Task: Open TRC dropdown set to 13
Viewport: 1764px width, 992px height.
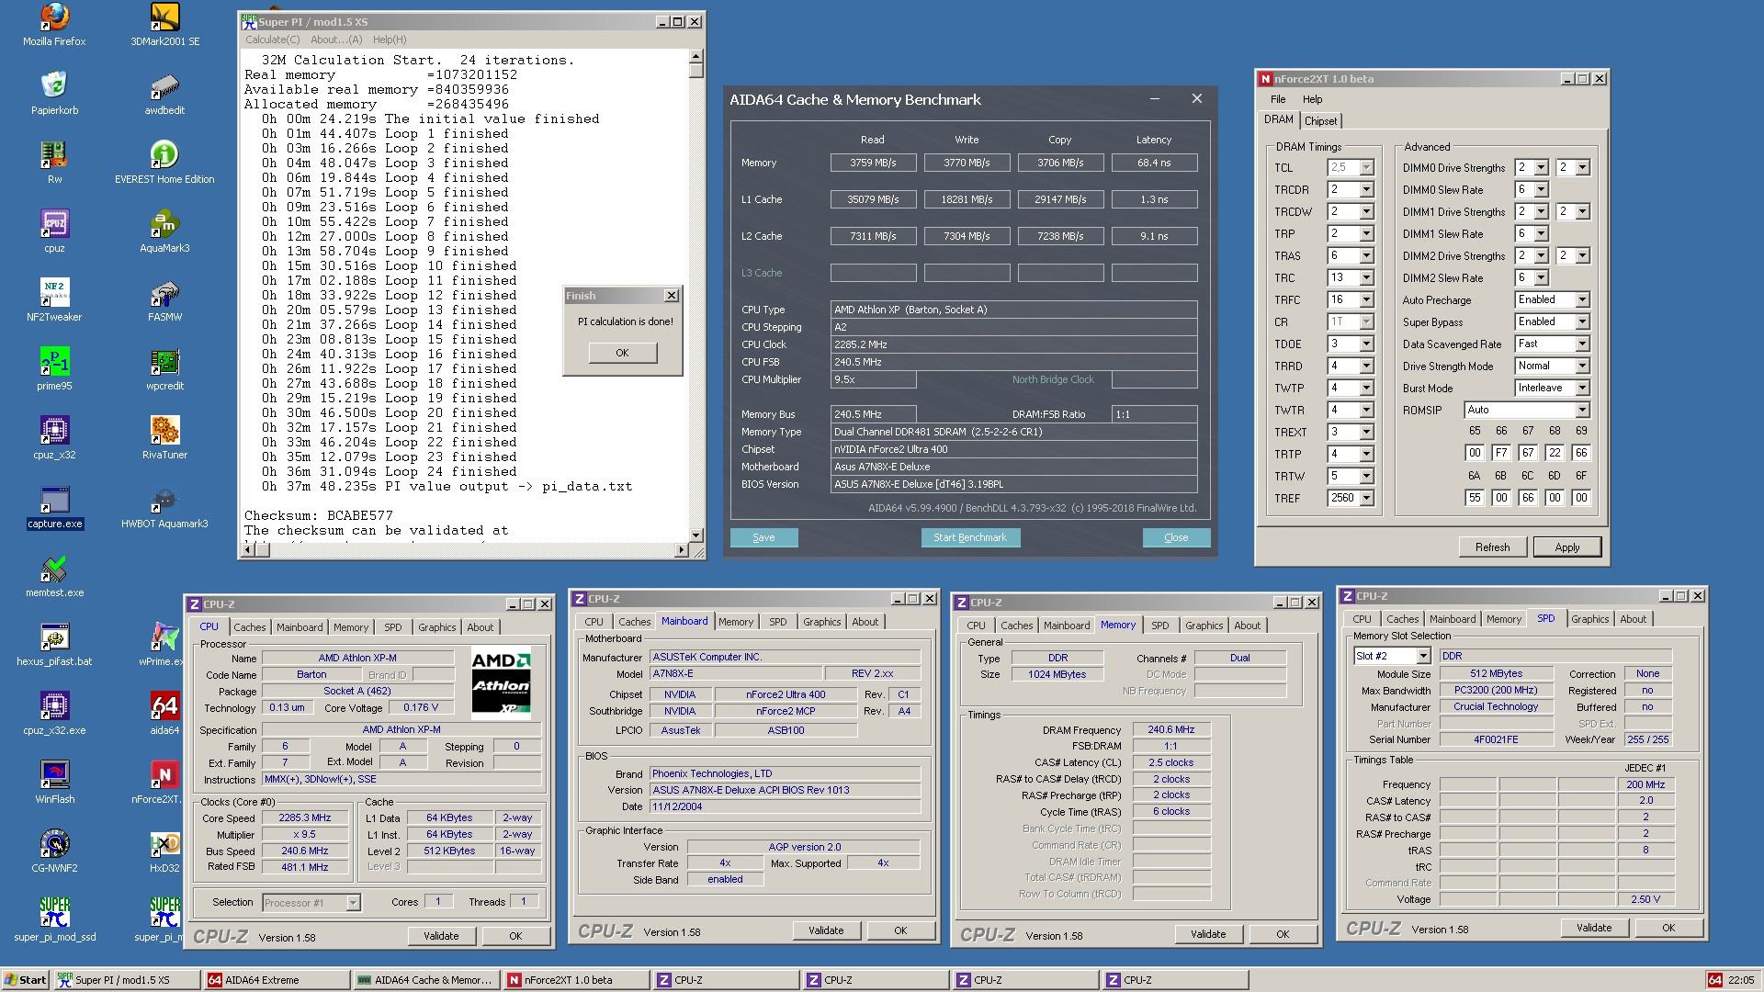Action: (1366, 277)
